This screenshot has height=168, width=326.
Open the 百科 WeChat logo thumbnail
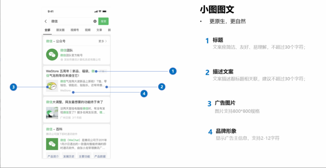[x=52, y=144]
